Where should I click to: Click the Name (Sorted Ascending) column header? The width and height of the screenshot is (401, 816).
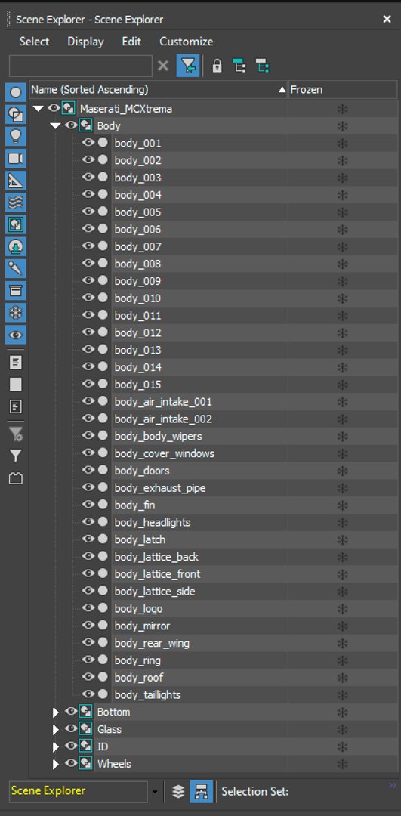tap(159, 90)
